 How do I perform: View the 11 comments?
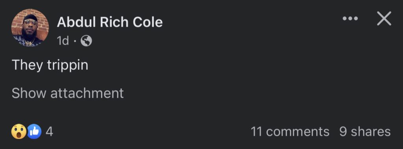pos(290,132)
